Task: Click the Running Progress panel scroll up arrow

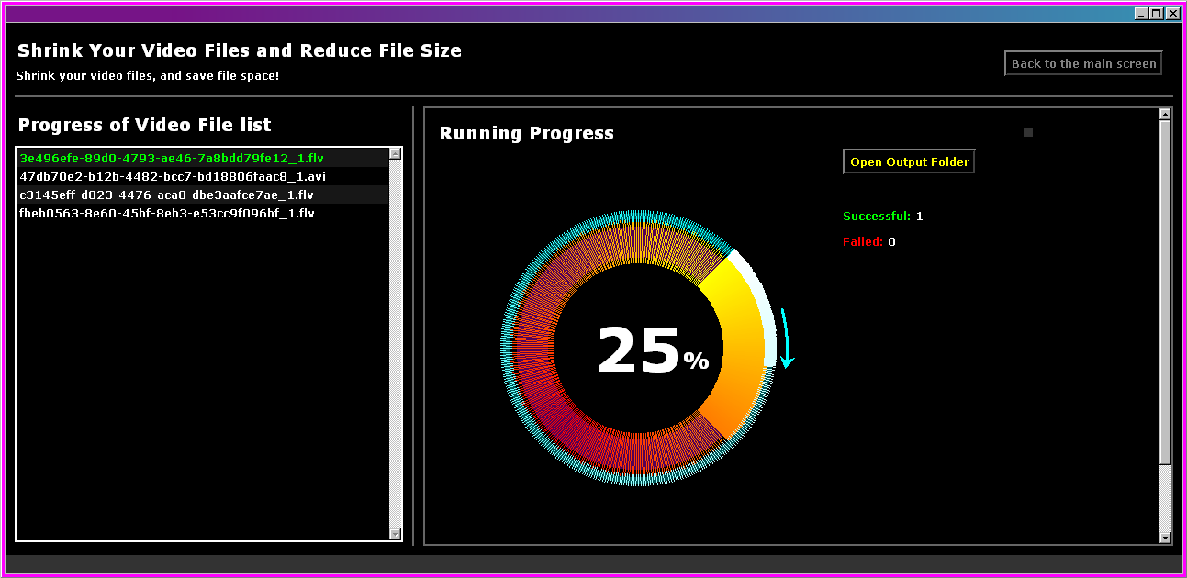Action: [x=1165, y=115]
